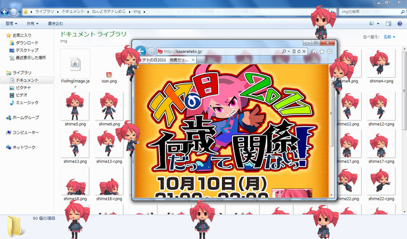The width and height of the screenshot is (407, 239).
Task: Open browser settings gear icon
Action: pyautogui.click(x=330, y=52)
